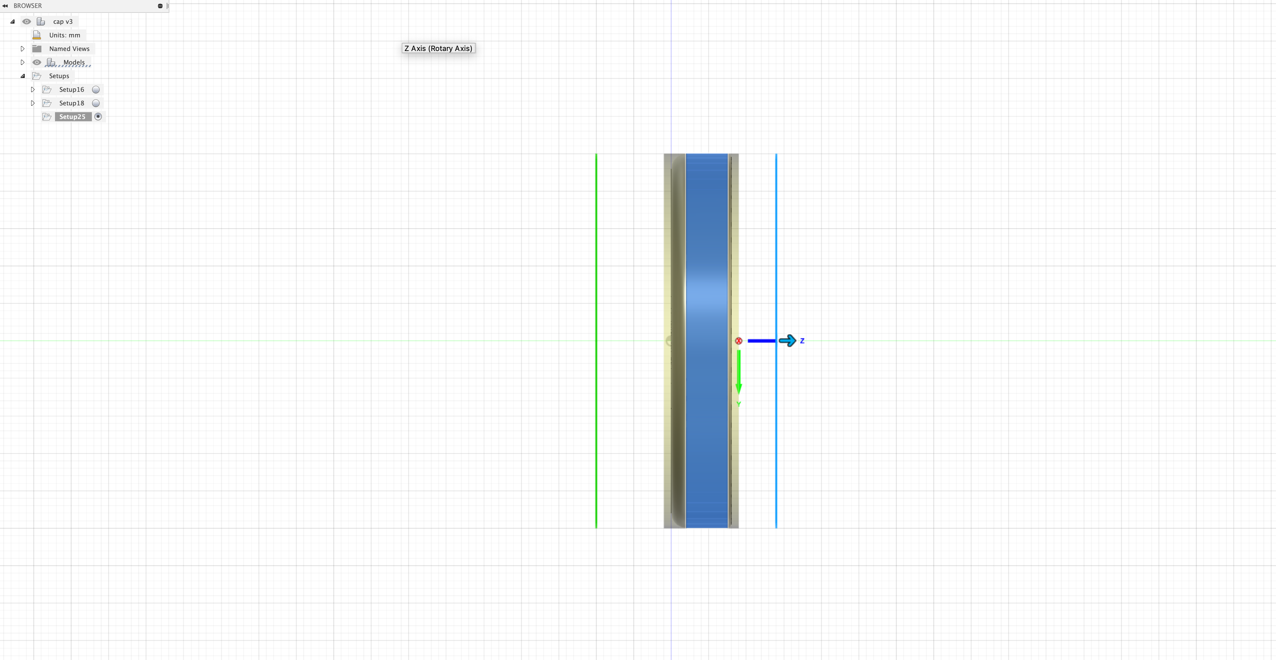Click the Setup25 folder icon
Screen dimensions: 1276x660
[x=47, y=116]
